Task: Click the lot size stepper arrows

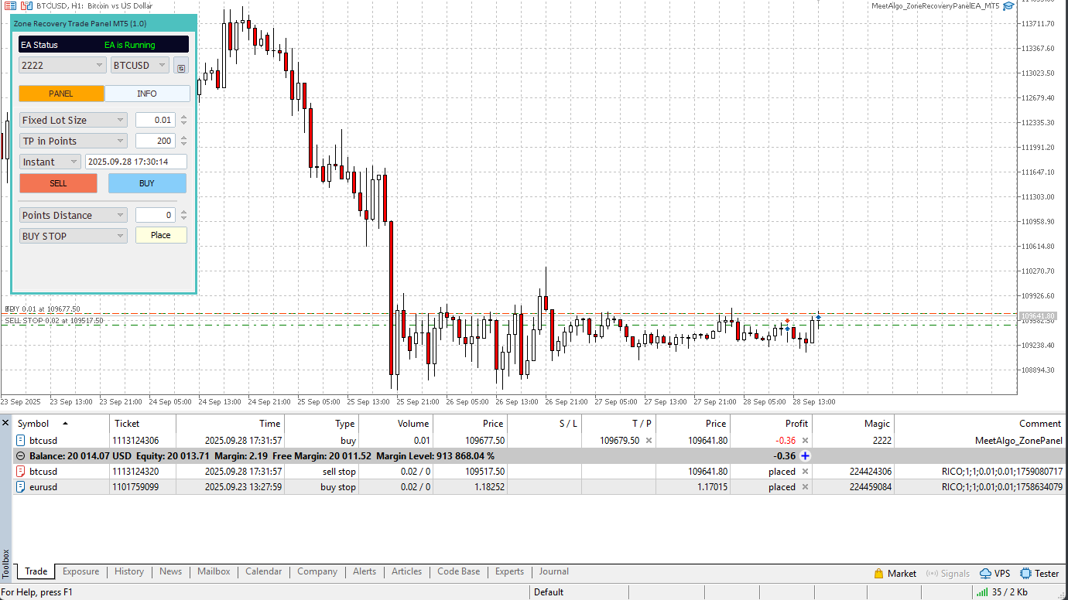Action: click(x=183, y=120)
